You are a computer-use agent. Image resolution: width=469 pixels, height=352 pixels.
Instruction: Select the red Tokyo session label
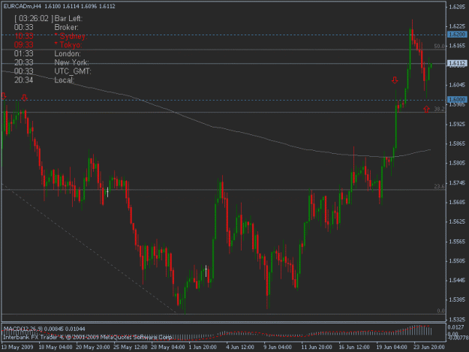(x=68, y=45)
